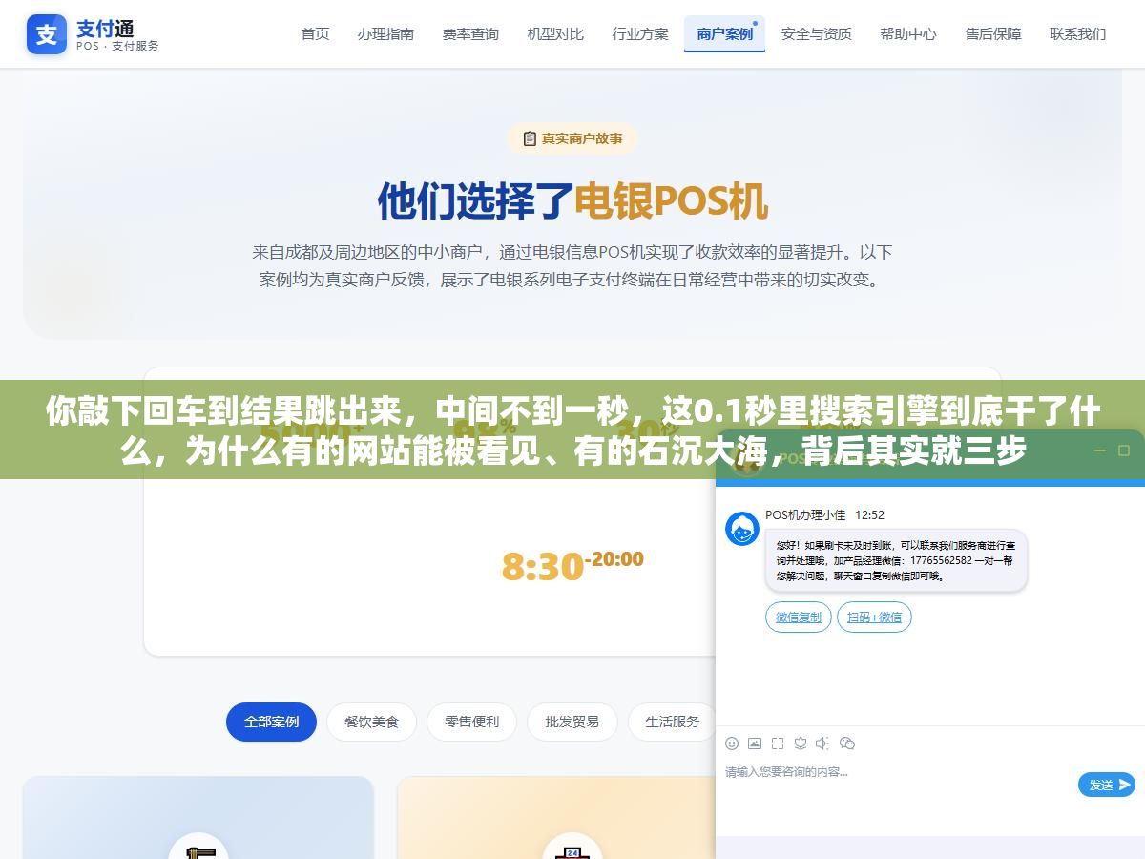Open 办理指南 navigation item
This screenshot has height=859, width=1145.
[385, 33]
